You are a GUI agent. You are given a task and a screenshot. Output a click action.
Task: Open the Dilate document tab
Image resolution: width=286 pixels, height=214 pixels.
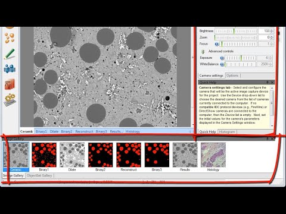54,131
